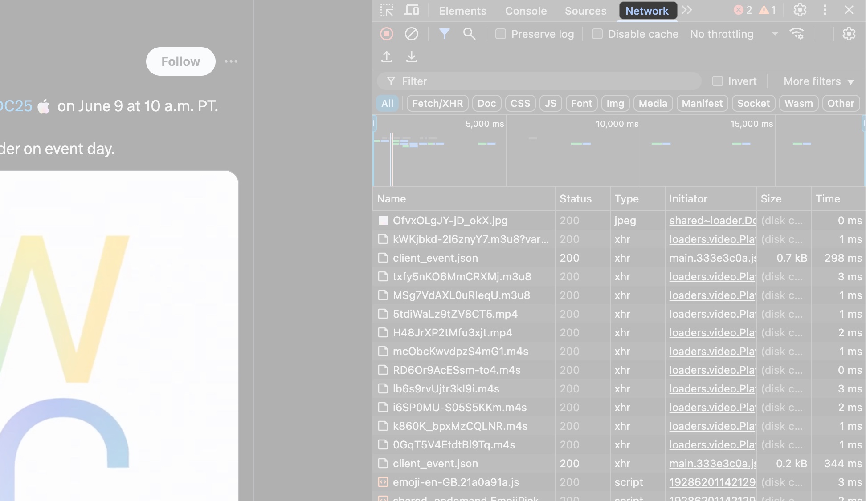Check the Disable cache option

(597, 34)
